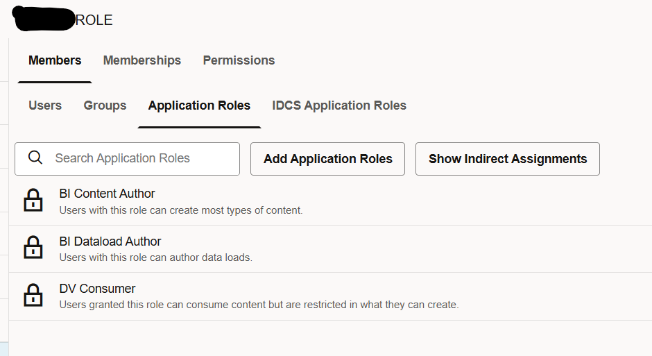The width and height of the screenshot is (652, 356).
Task: Focus the Search Application Roles field
Action: click(139, 158)
